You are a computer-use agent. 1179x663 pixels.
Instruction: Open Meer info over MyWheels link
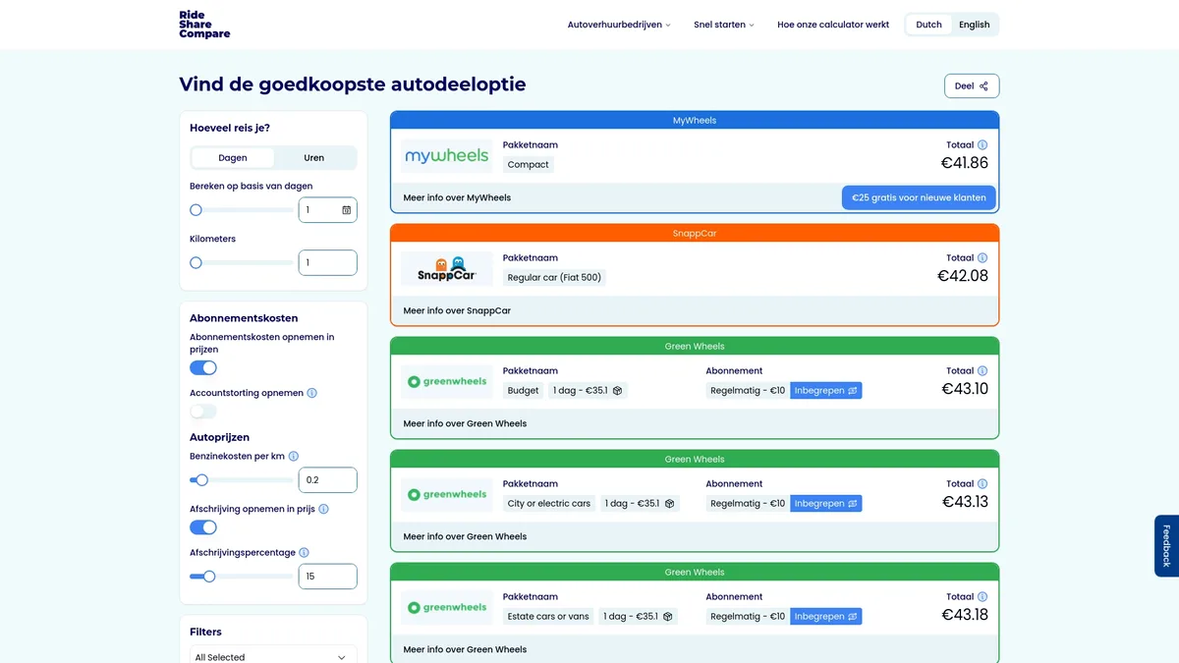[457, 197]
